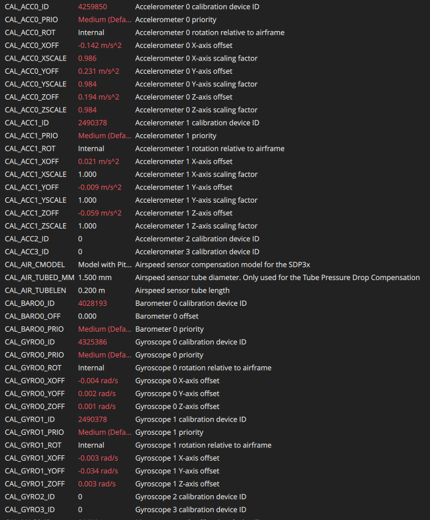
Task: Open the CAL_ACC0_YOFF value 0.231 m/s^2
Action: click(98, 71)
